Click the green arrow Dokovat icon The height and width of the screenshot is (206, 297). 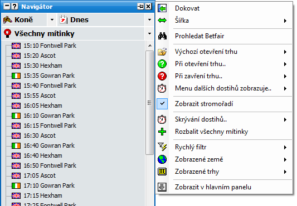point(162,8)
